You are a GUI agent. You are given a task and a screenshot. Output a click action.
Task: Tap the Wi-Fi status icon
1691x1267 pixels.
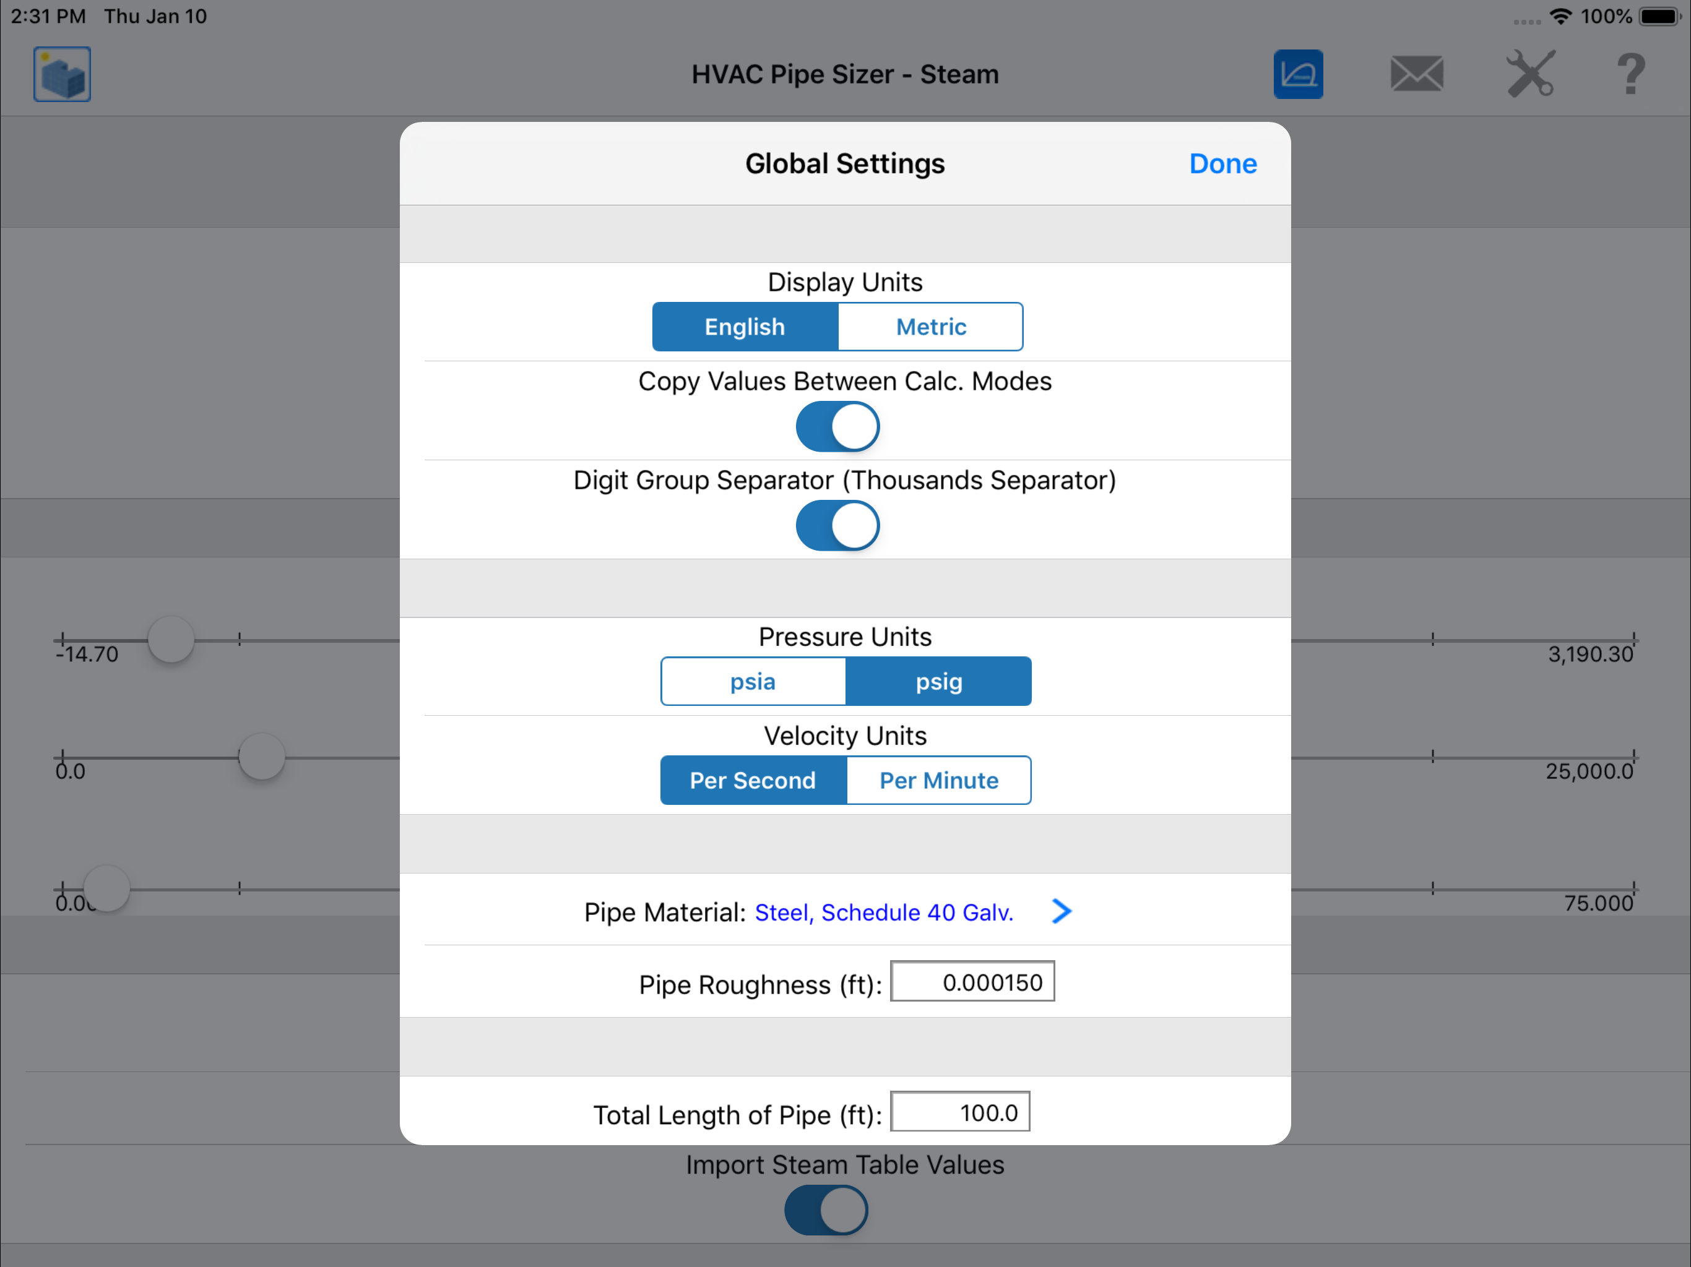[x=1560, y=16]
